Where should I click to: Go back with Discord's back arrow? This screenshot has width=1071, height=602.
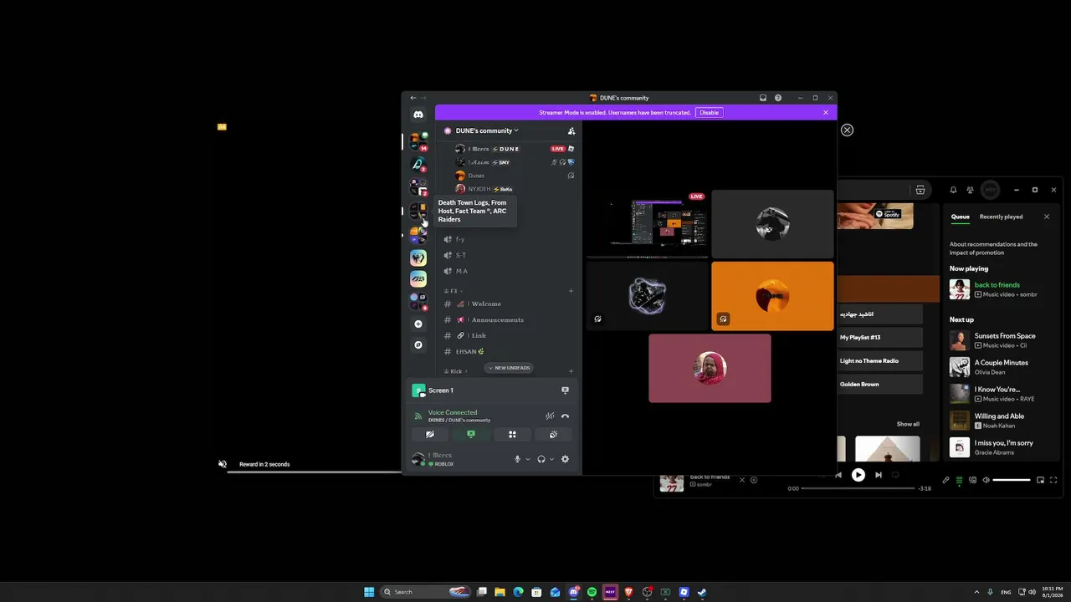click(413, 98)
